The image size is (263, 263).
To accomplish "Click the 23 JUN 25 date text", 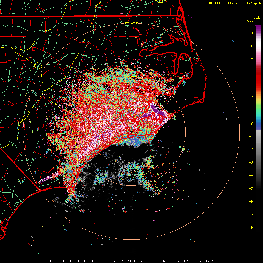I will 185,261.
